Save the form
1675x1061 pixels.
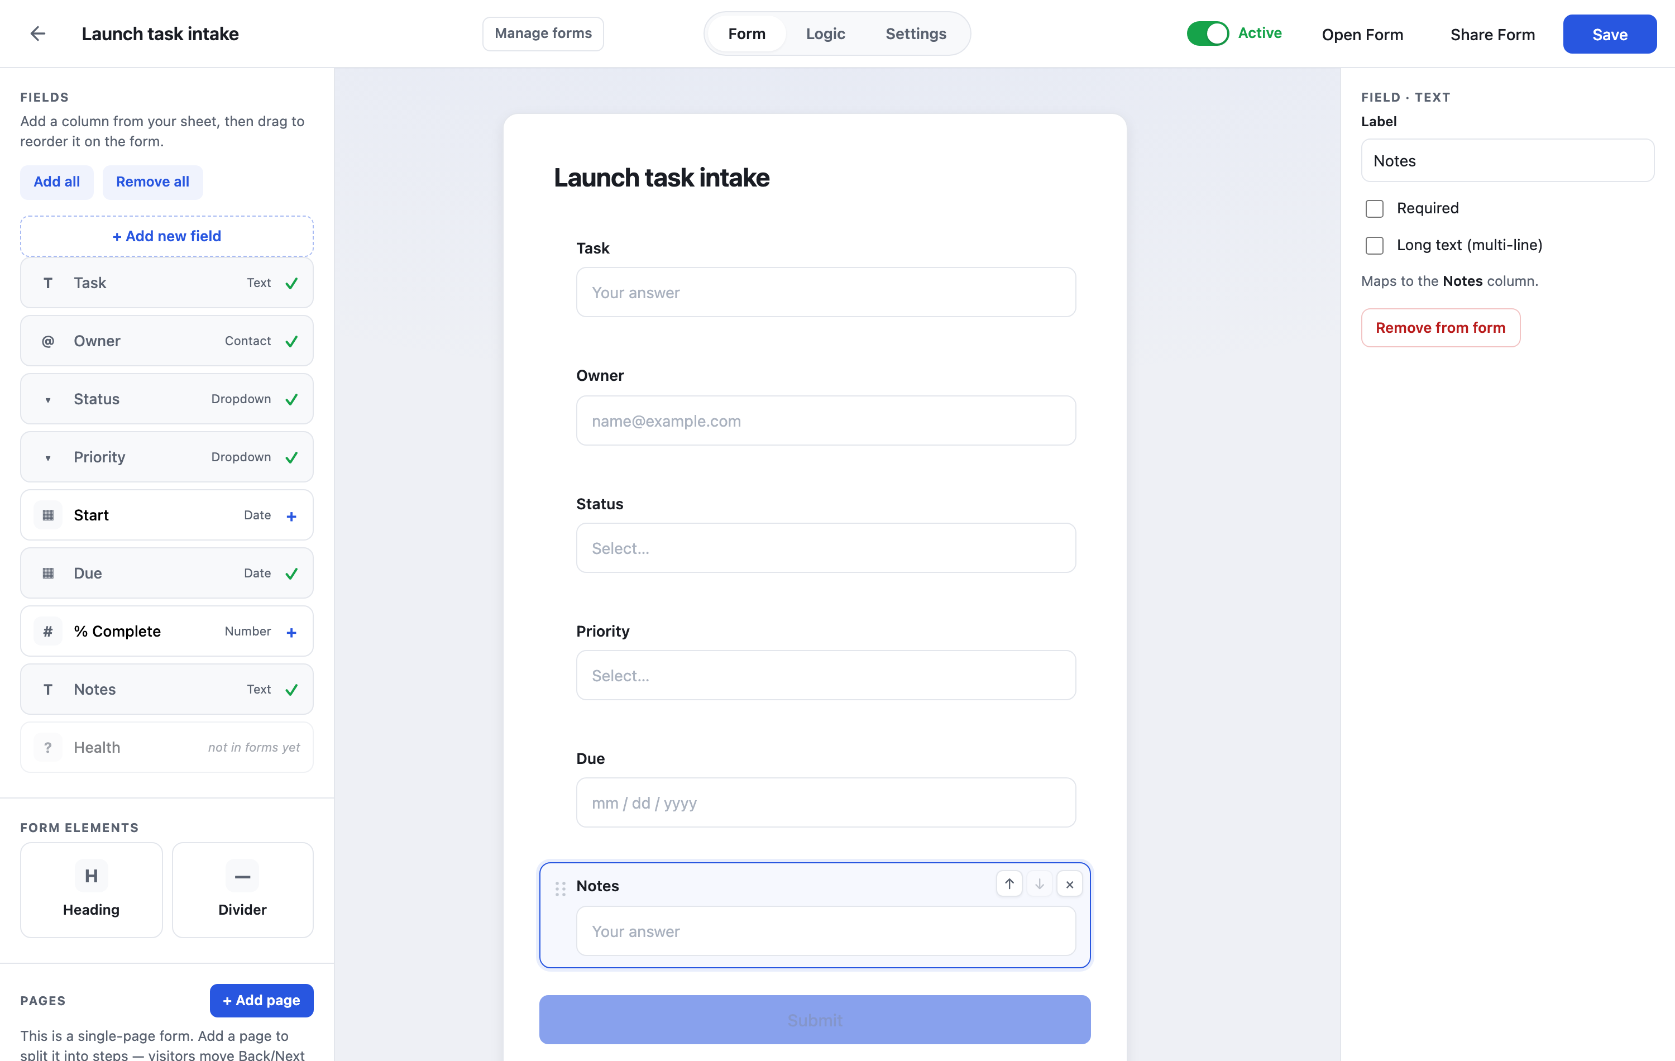1610,34
